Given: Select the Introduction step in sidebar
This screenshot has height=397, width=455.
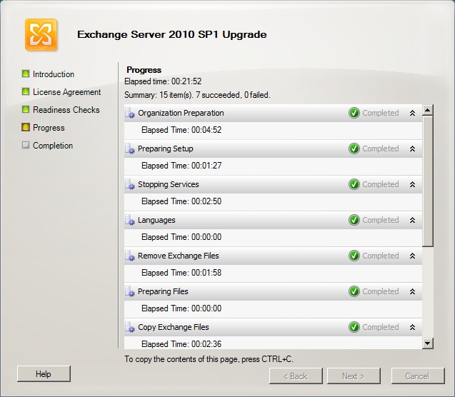Looking at the screenshot, I should [x=53, y=74].
